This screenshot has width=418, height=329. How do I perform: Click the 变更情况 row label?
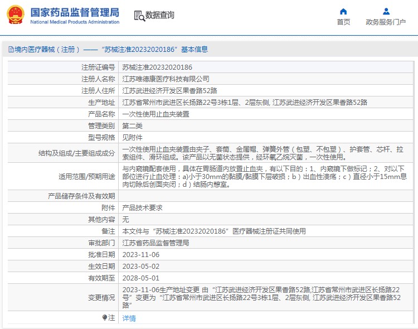point(101,298)
